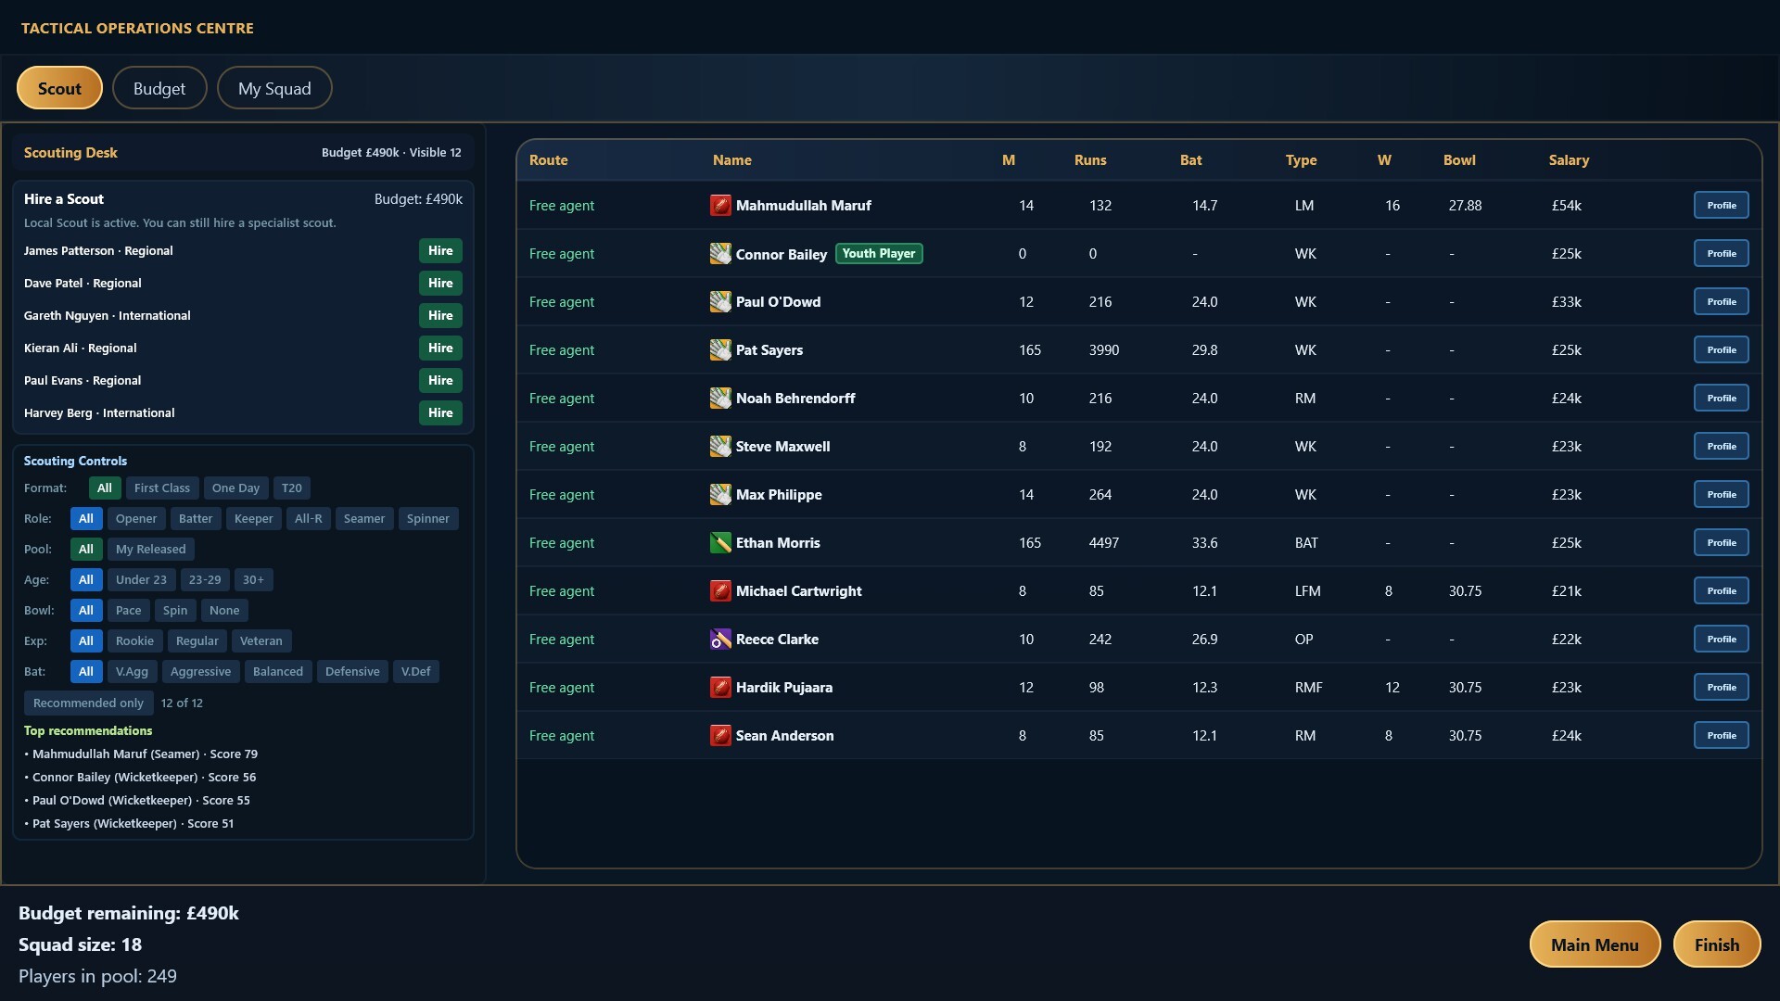Filter role by All-R
This screenshot has width=1780, height=1001.
309,519
